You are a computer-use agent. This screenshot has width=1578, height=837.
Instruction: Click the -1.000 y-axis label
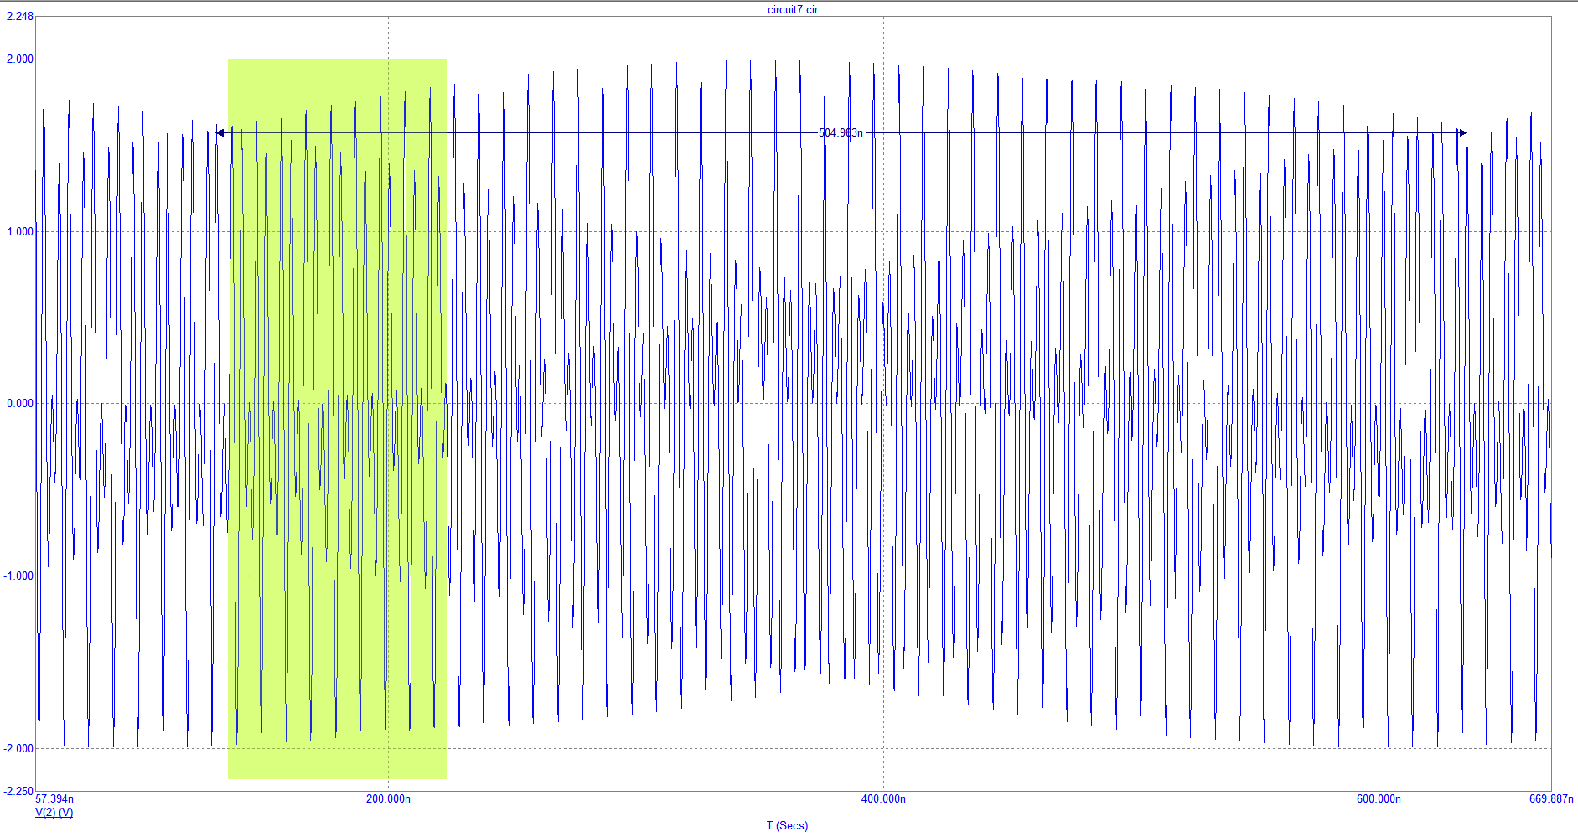click(18, 576)
